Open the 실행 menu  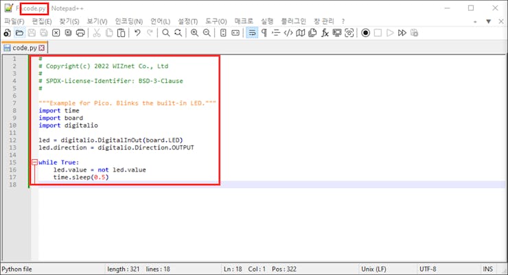tap(267, 21)
